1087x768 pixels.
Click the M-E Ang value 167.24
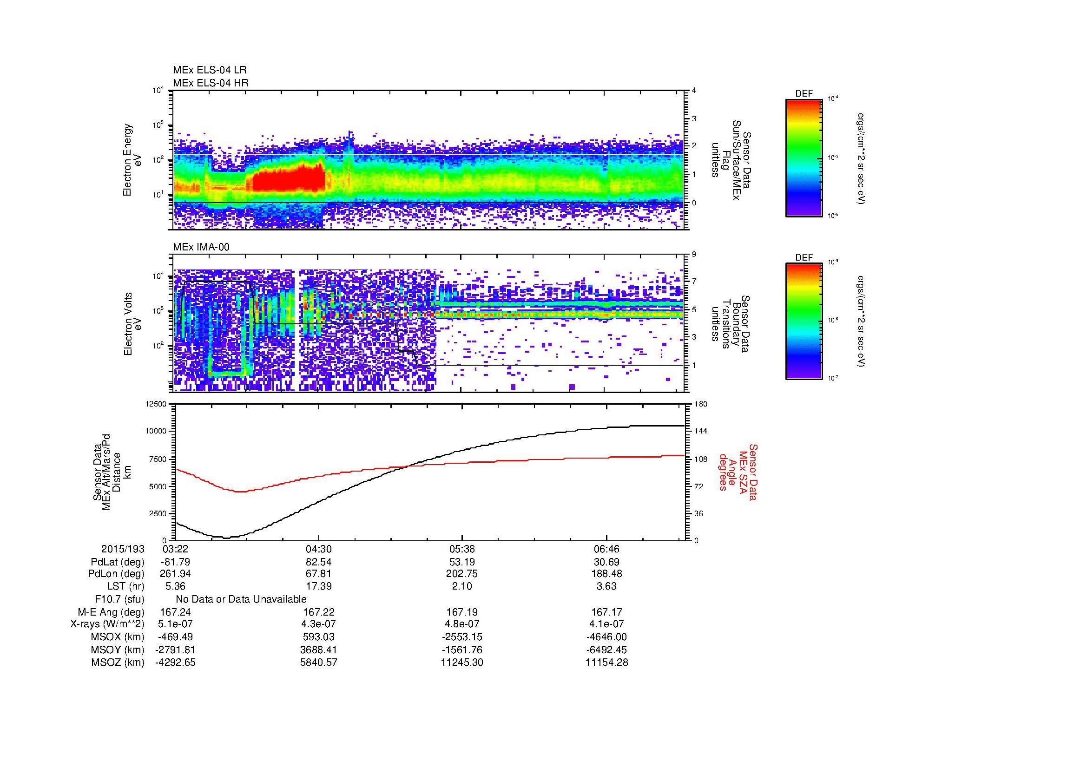[176, 612]
